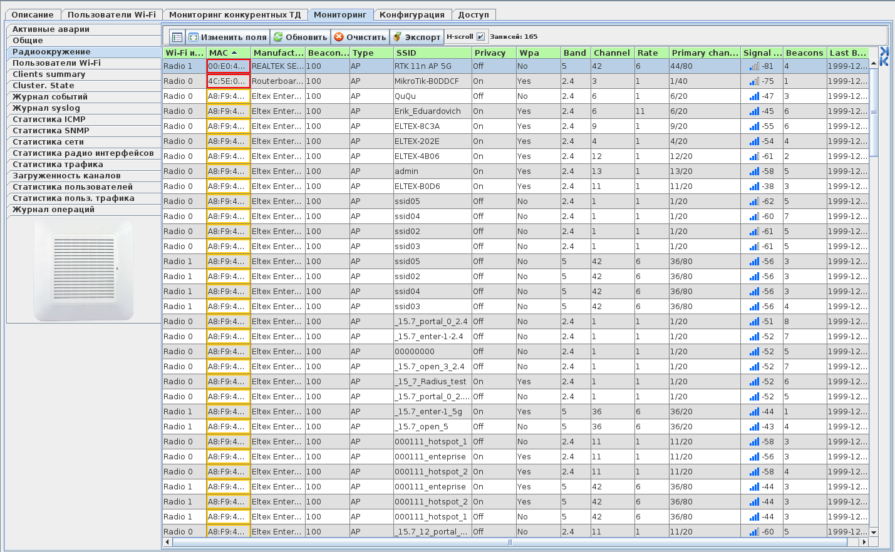The width and height of the screenshot is (895, 552).
Task: Sort the table by SSID column header
Action: pyautogui.click(x=432, y=53)
